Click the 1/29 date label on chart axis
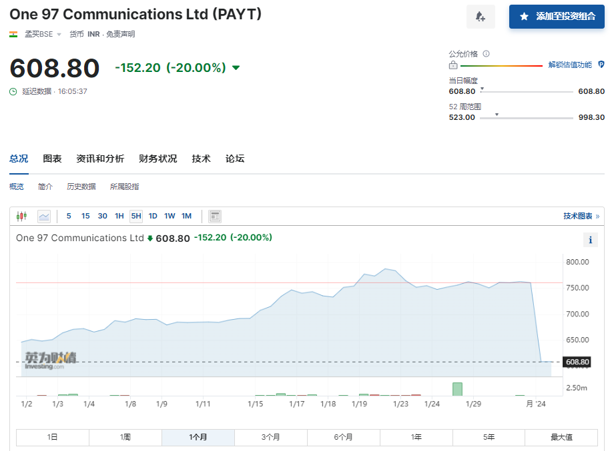The height and width of the screenshot is (451, 610). point(473,404)
